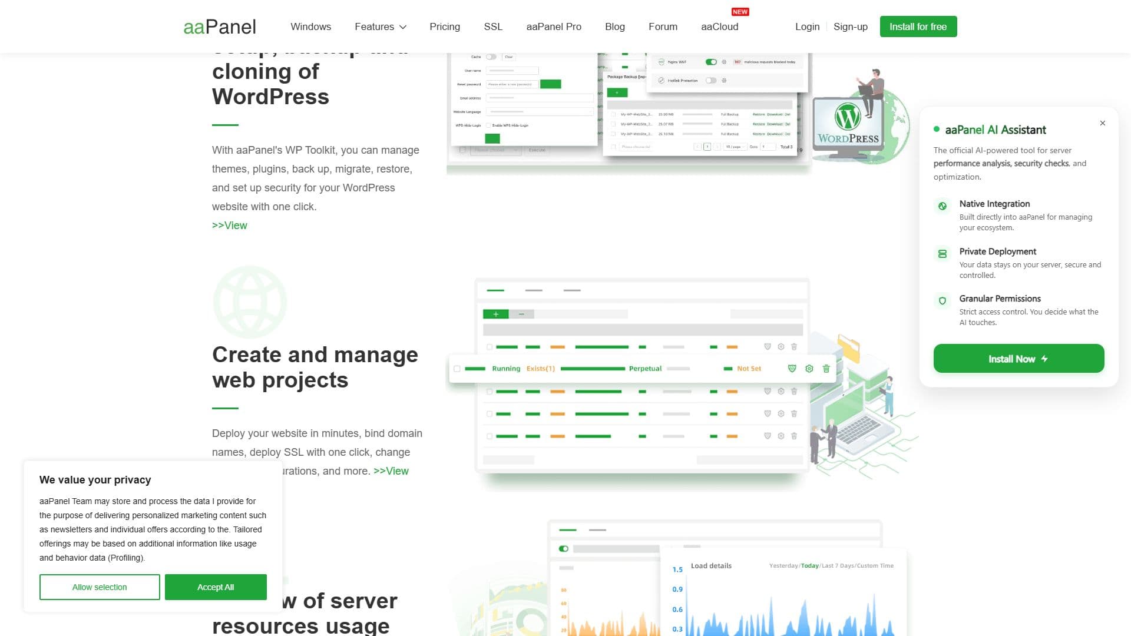Image resolution: width=1131 pixels, height=636 pixels.
Task: Open aaPanel Pro page
Action: (x=554, y=26)
